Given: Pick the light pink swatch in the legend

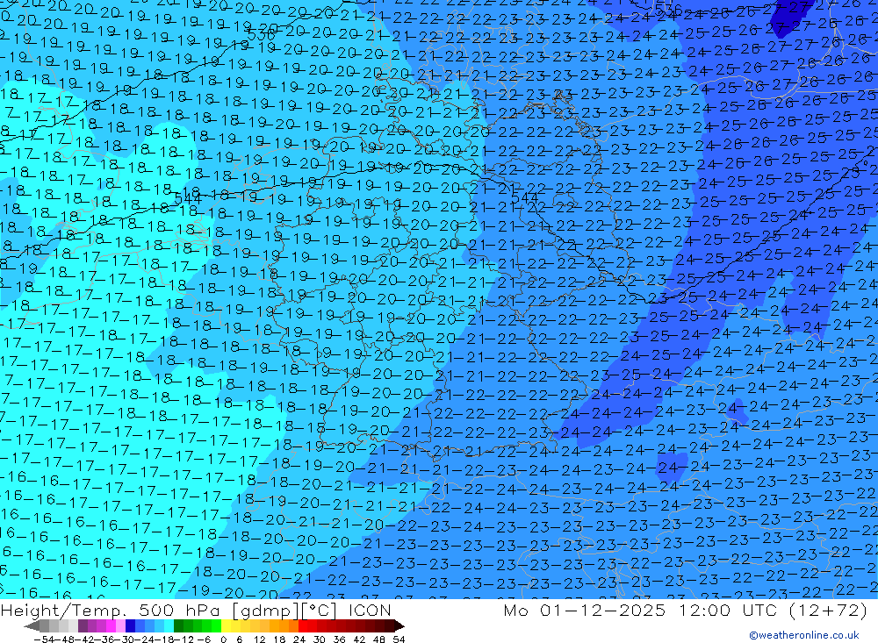Looking at the screenshot, I should [x=120, y=626].
